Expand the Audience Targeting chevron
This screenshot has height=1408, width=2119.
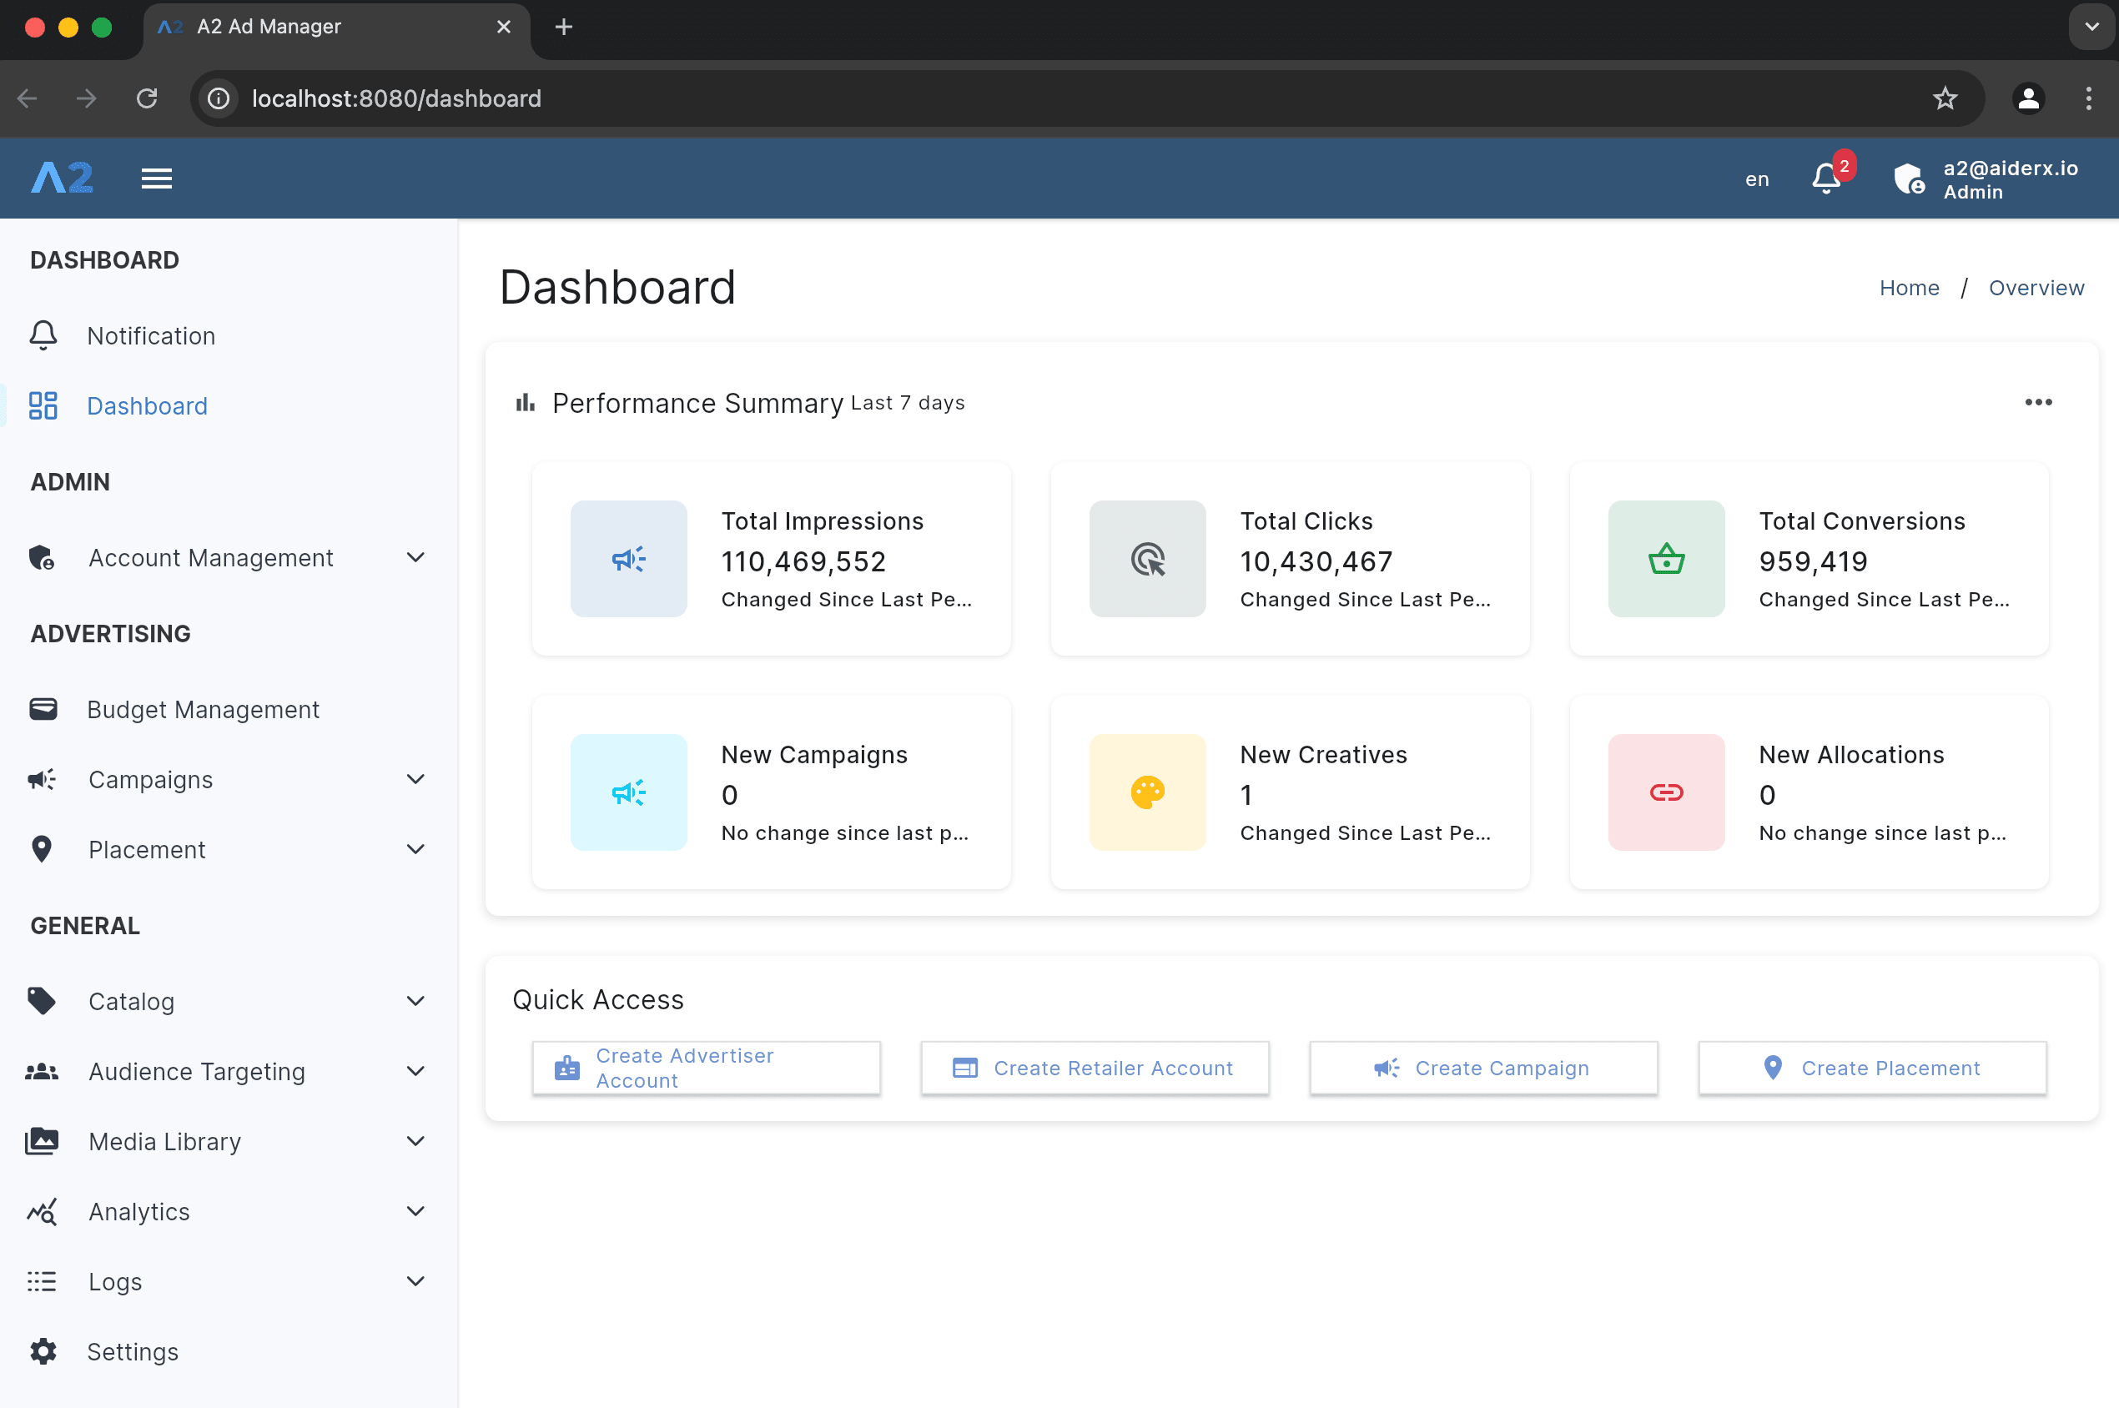click(x=415, y=1071)
